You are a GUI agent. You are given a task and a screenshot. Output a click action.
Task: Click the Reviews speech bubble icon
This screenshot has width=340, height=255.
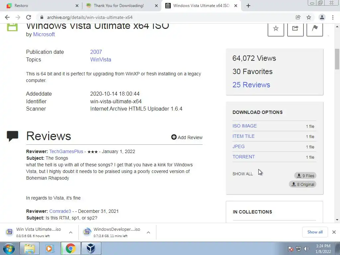click(x=13, y=136)
